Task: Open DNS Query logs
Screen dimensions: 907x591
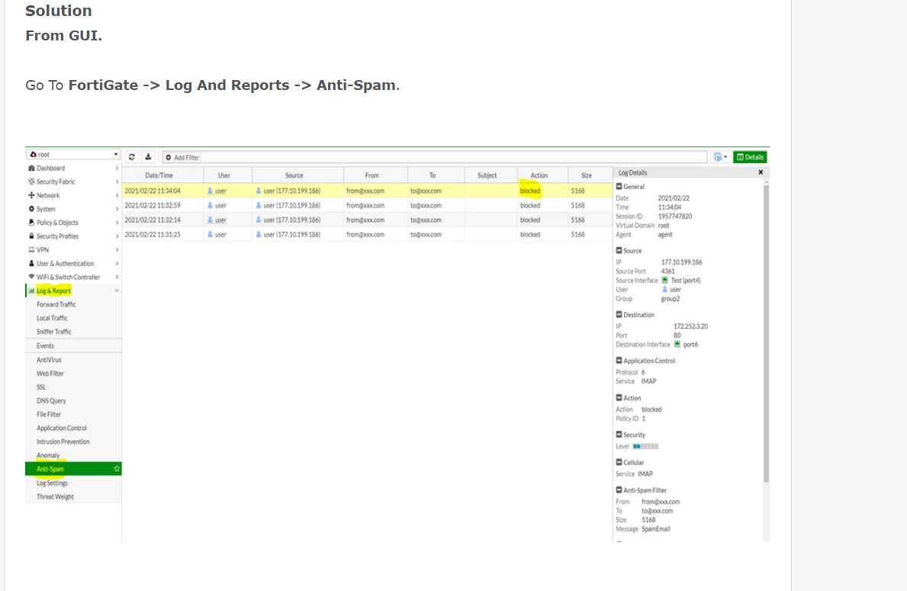Action: 51,401
